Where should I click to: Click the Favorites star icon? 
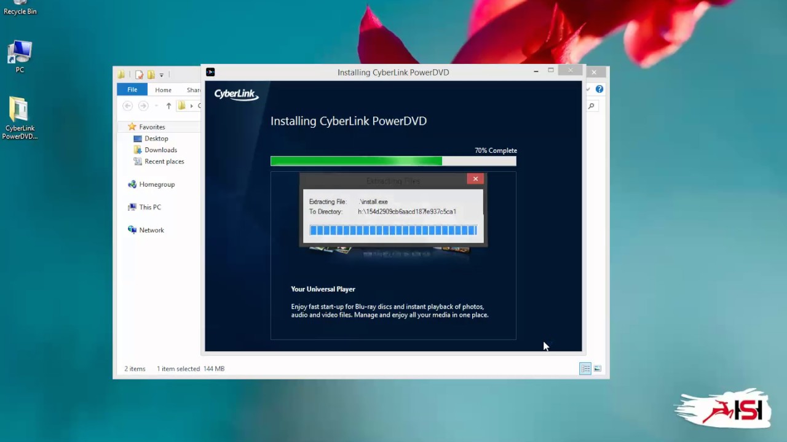click(132, 126)
